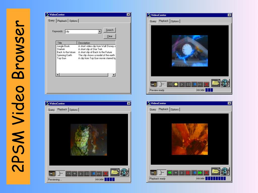Mute the speaker in the Preview ready window
This screenshot has width=258, height=193.
153,84
